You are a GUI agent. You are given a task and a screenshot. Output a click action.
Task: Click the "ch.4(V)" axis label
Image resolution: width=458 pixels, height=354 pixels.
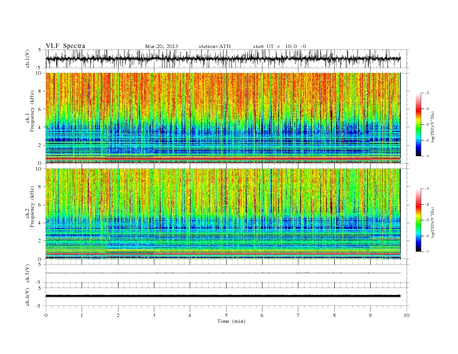(28, 297)
